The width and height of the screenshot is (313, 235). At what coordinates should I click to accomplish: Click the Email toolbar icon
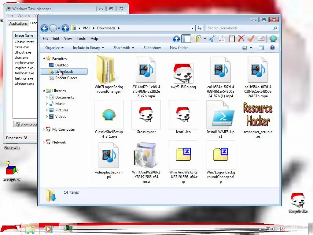(261, 38)
